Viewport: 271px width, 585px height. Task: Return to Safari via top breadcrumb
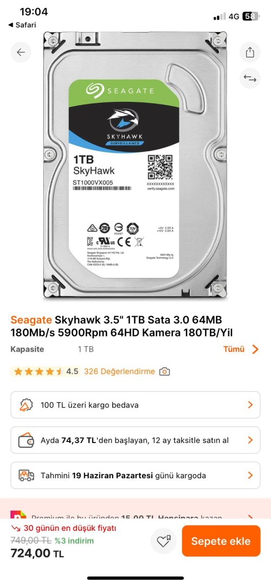coord(22,25)
